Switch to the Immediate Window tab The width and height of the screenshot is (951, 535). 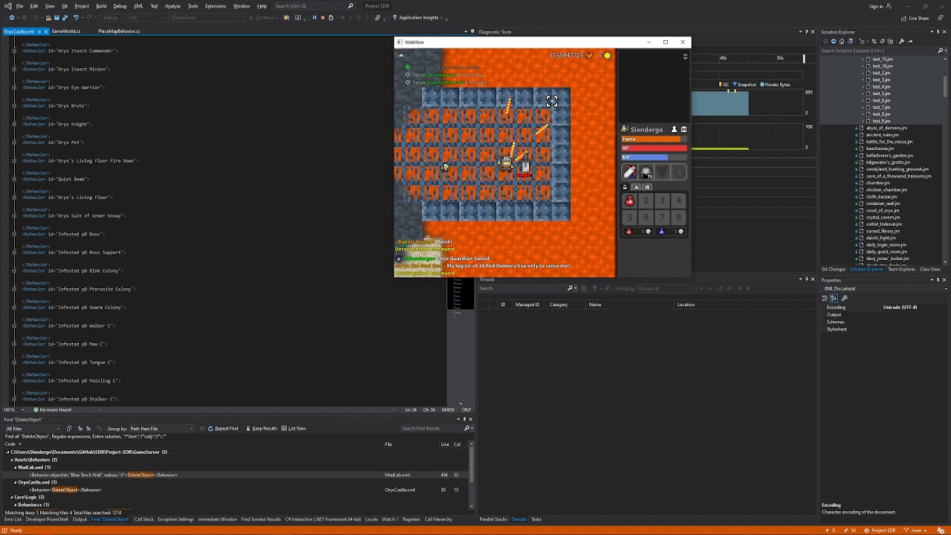[x=218, y=519]
